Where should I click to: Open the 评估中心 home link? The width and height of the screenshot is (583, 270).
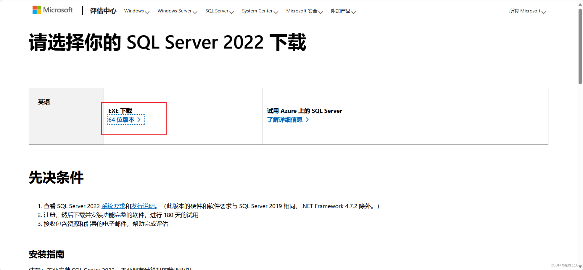(x=103, y=11)
